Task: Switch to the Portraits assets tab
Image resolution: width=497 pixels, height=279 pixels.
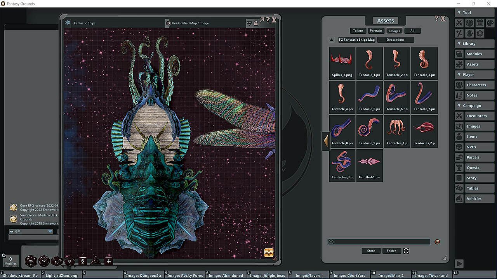Action: click(376, 31)
